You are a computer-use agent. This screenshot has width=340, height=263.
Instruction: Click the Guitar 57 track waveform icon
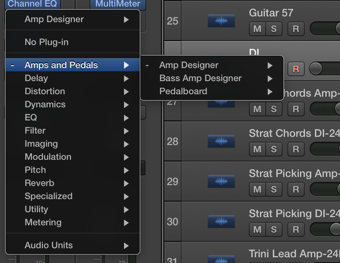coord(221,21)
